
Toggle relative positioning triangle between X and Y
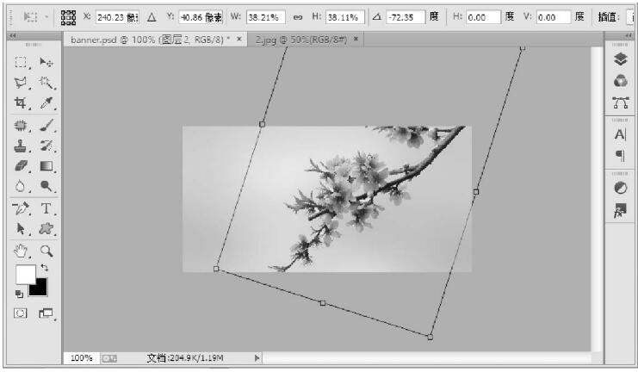point(152,17)
